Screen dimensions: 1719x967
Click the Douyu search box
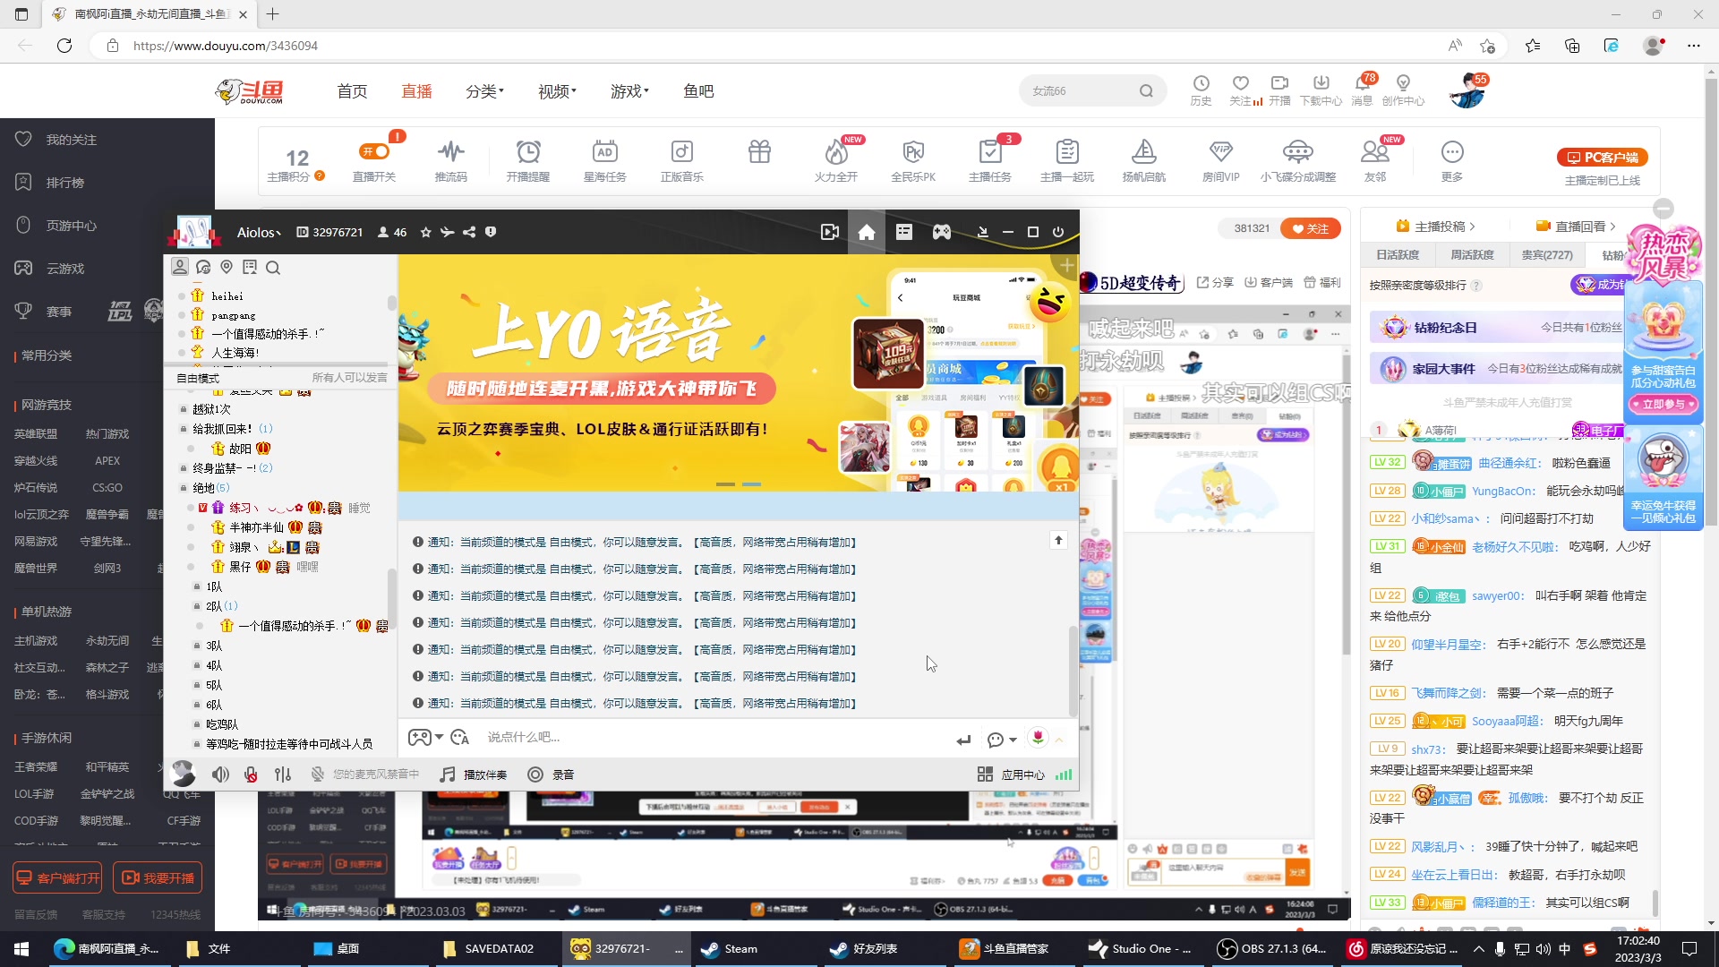tap(1082, 91)
